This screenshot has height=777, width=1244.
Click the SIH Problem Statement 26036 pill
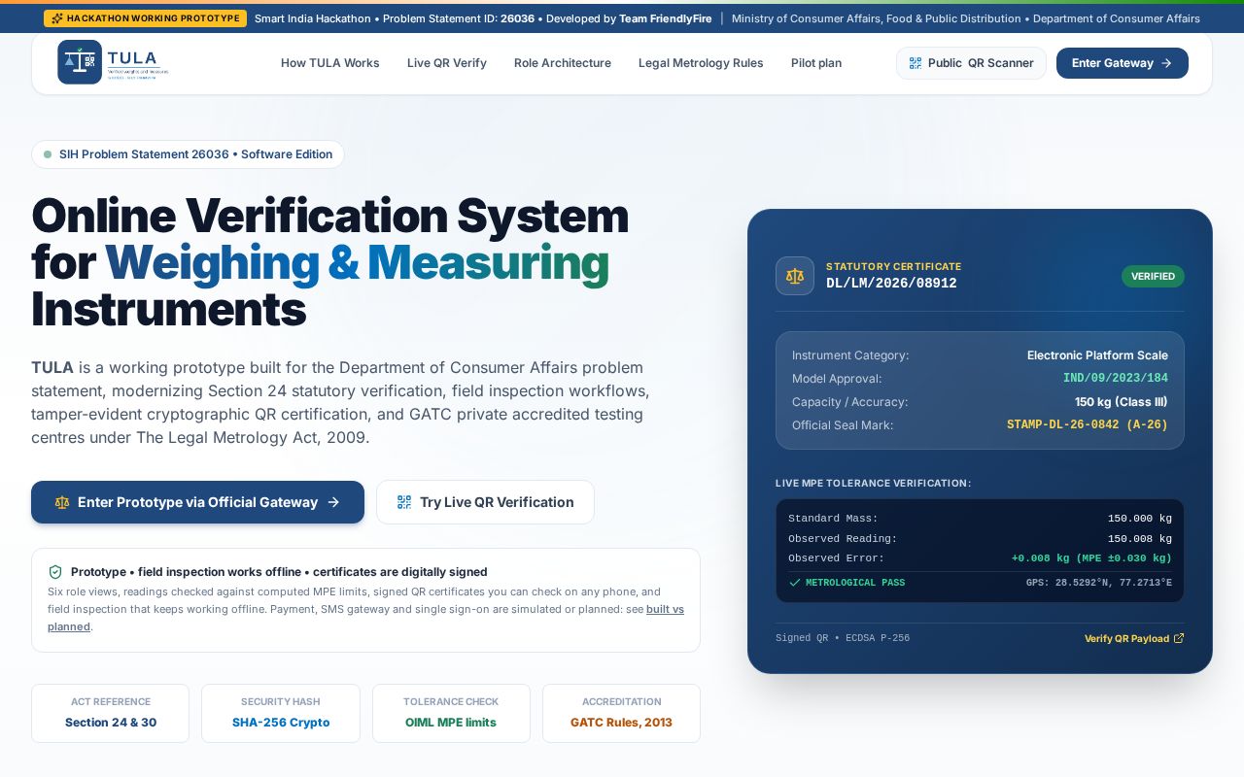coord(188,154)
